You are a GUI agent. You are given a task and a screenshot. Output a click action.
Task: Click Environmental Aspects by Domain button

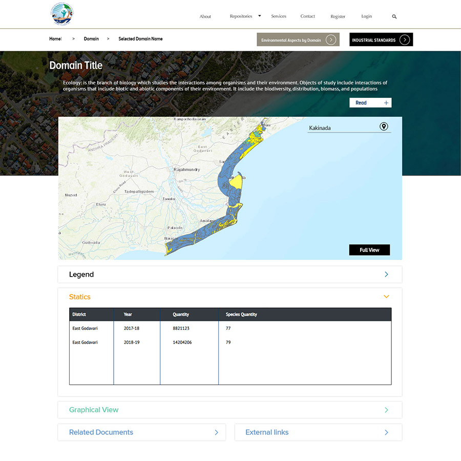click(298, 39)
